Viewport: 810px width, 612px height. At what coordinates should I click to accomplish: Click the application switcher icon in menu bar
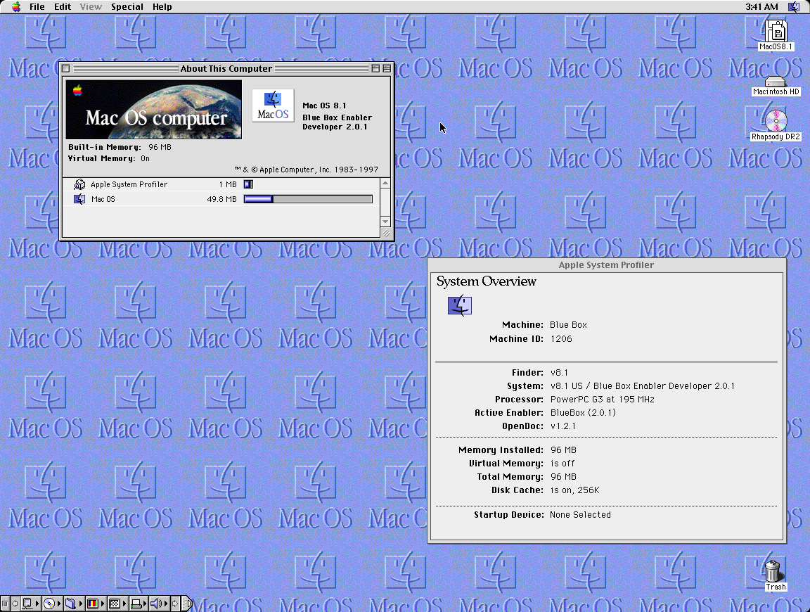793,7
